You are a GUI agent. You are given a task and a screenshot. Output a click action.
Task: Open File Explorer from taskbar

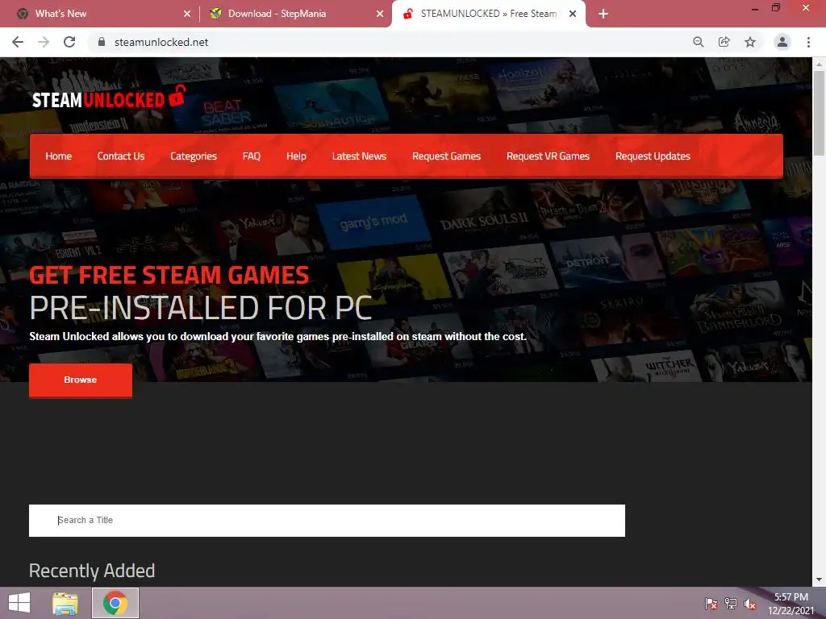click(x=65, y=603)
